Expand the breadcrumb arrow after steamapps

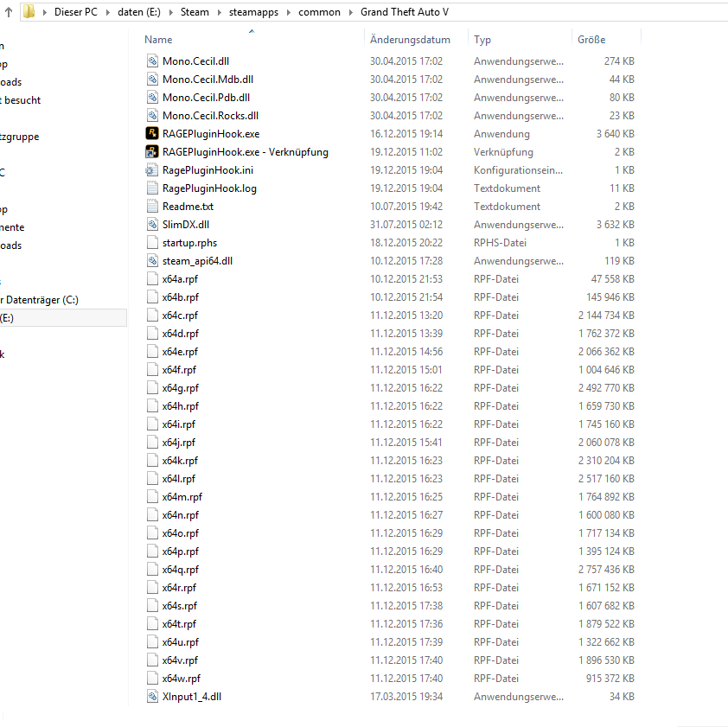[288, 12]
